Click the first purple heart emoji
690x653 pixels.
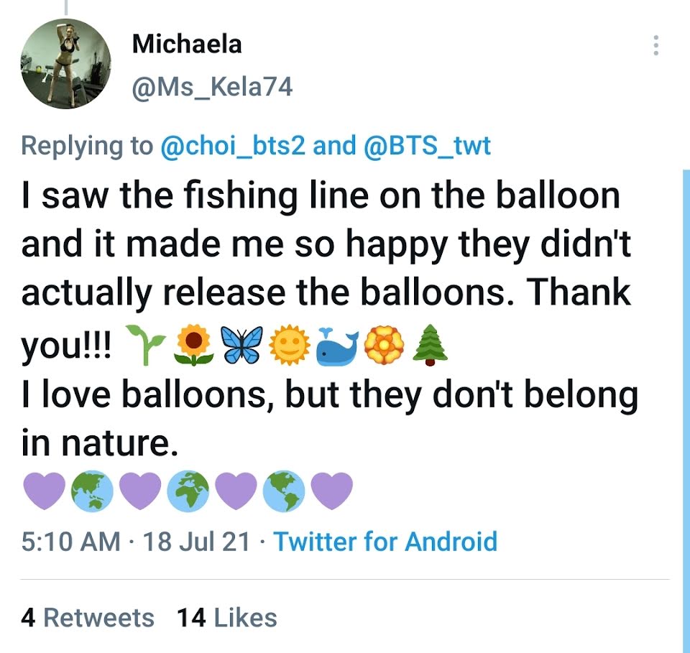[x=45, y=491]
